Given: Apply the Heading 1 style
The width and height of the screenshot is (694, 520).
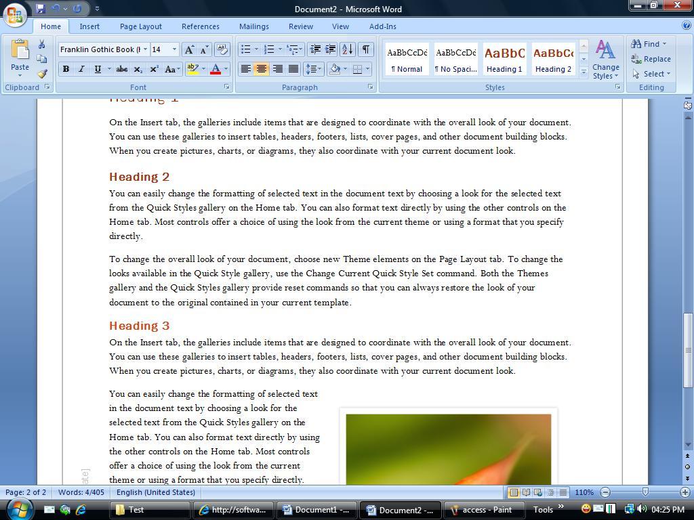Looking at the screenshot, I should coord(504,60).
